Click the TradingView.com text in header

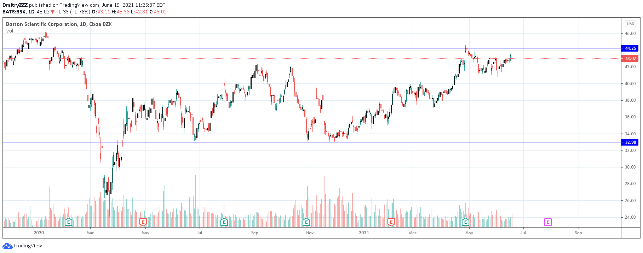[x=79, y=5]
